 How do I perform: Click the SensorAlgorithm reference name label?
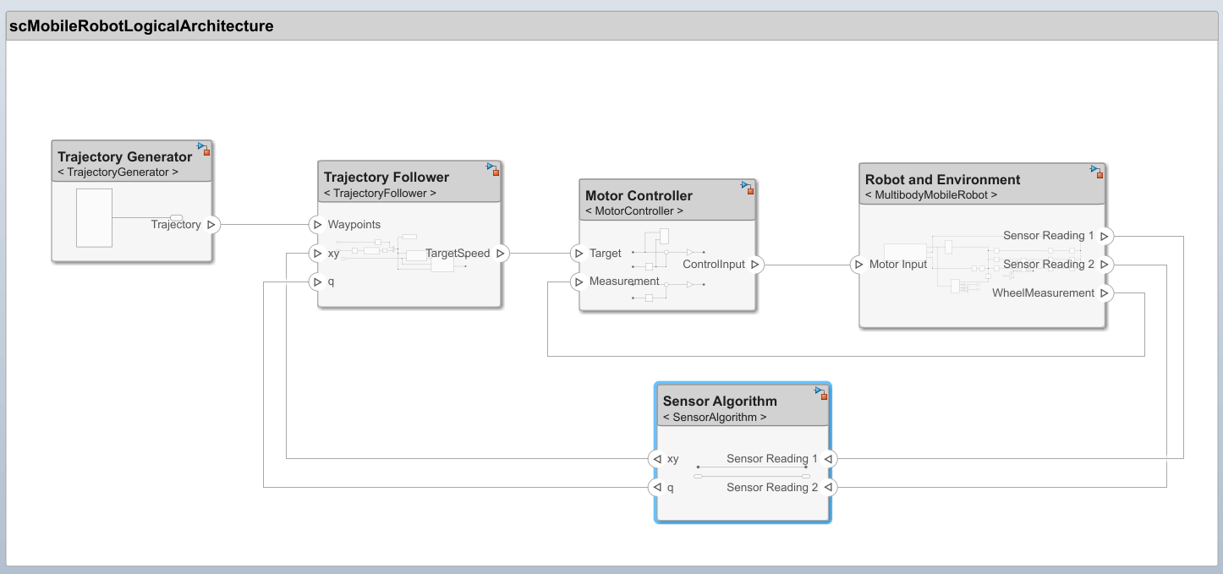[x=715, y=418]
